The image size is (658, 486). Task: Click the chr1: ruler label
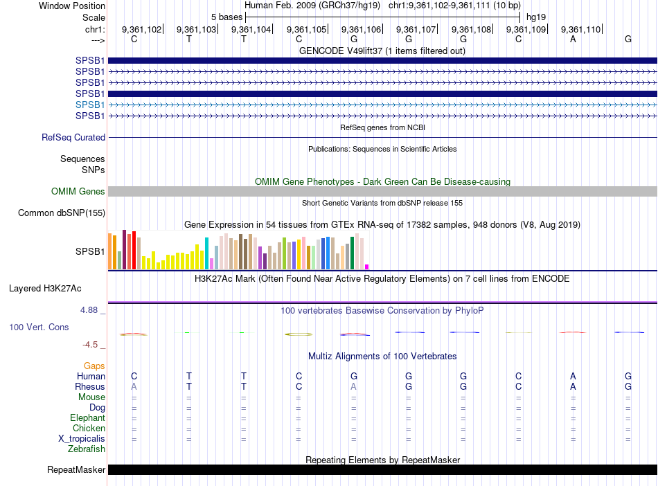pyautogui.click(x=95, y=29)
